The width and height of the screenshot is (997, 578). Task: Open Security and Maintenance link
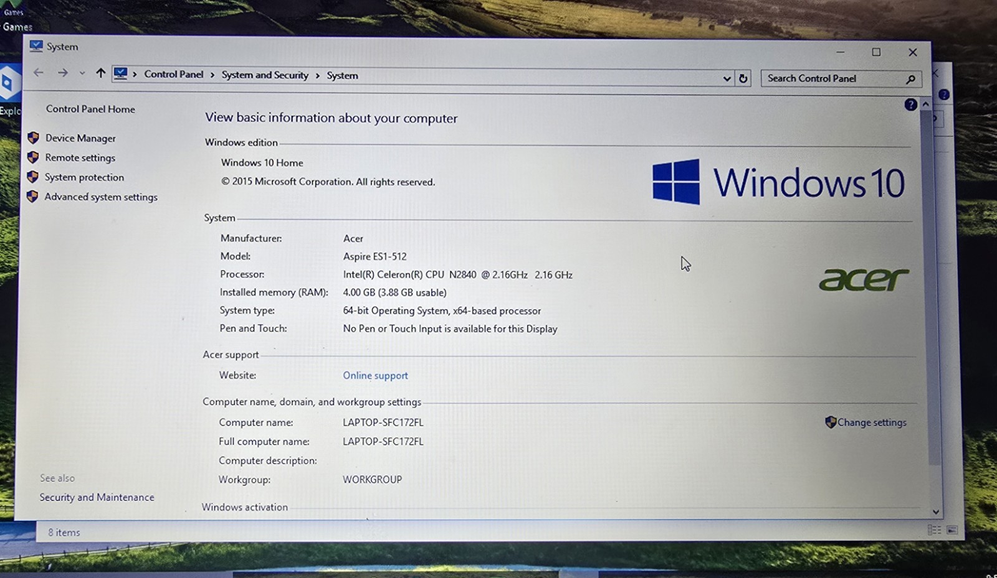point(97,497)
